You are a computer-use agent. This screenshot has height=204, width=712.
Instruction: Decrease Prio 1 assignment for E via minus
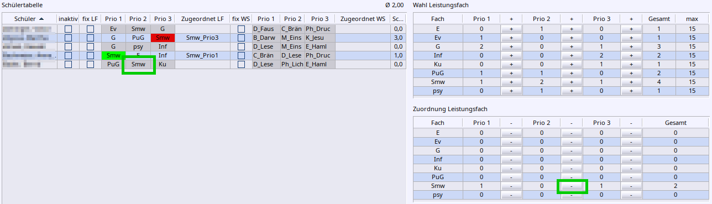click(x=511, y=133)
